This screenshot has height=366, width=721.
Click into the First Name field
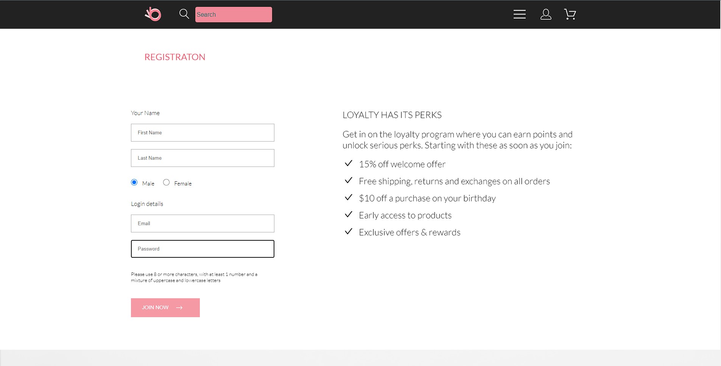point(202,133)
